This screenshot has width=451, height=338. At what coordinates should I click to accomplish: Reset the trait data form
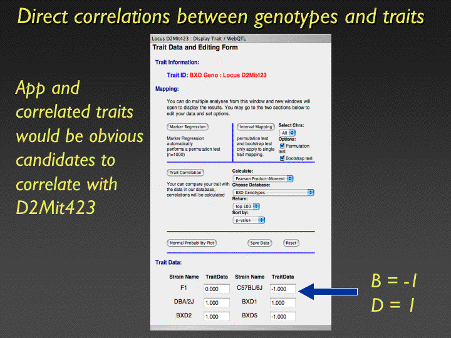(291, 243)
